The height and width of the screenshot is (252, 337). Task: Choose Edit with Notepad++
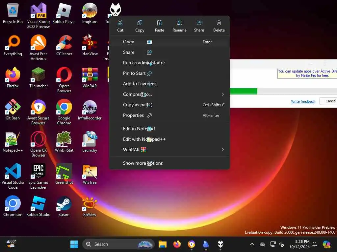[x=169, y=139]
